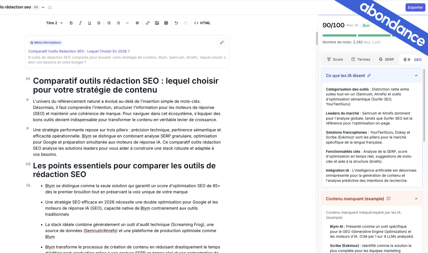428x253 pixels.
Task: Open the SERP tab
Action: [x=386, y=60]
